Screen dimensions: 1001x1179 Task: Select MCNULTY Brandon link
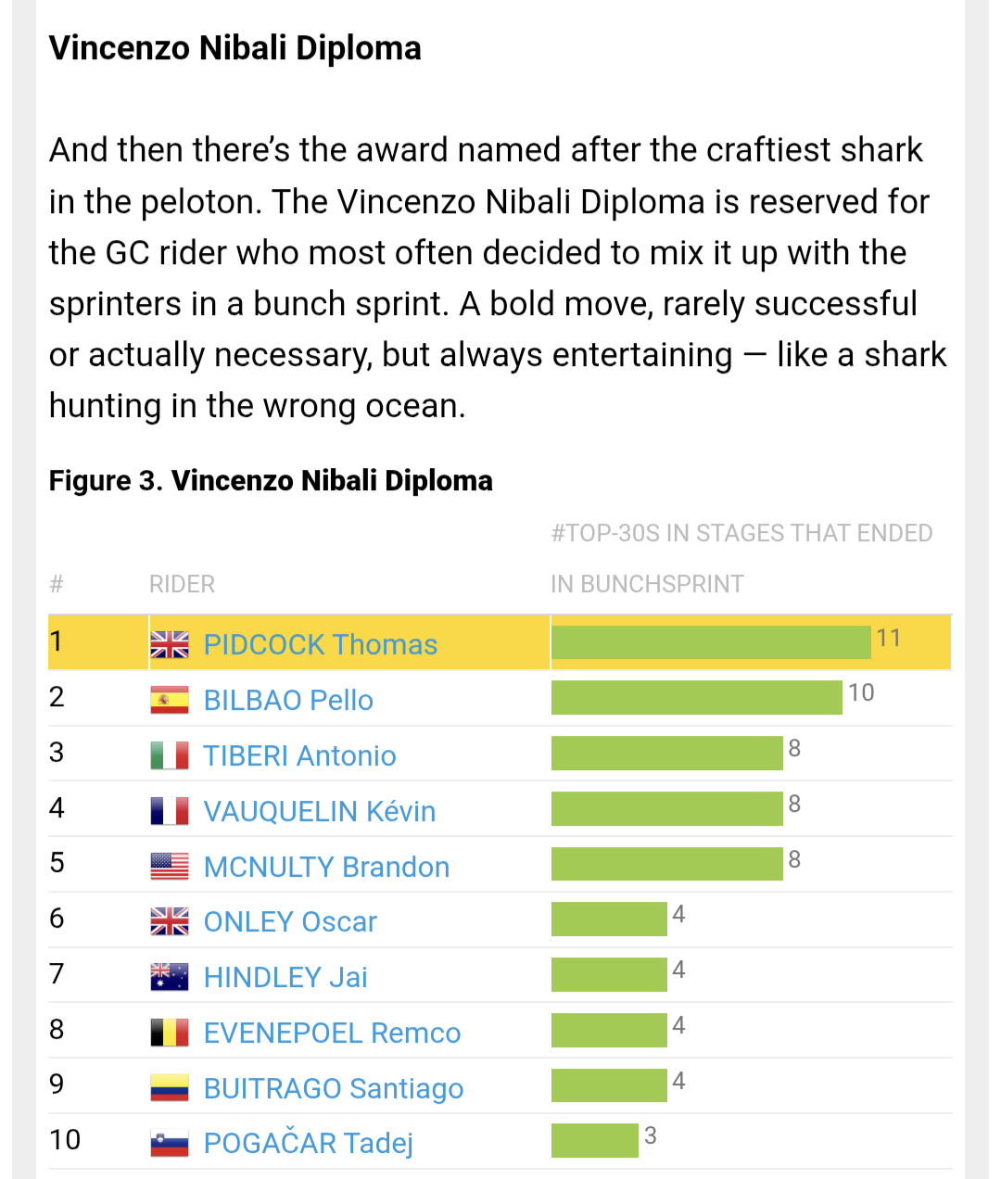[x=326, y=867]
